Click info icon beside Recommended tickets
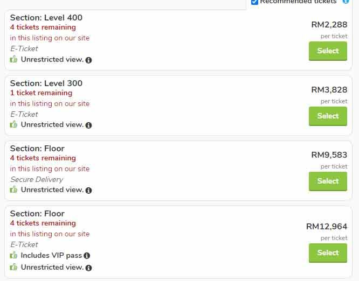 point(346,2)
